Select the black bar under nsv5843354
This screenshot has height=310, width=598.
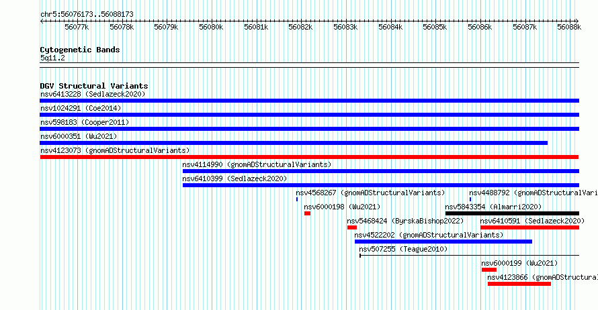512,213
